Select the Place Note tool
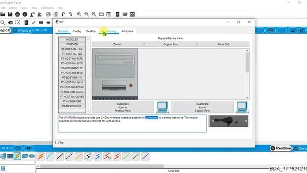307x173 pixels. pos(26,23)
